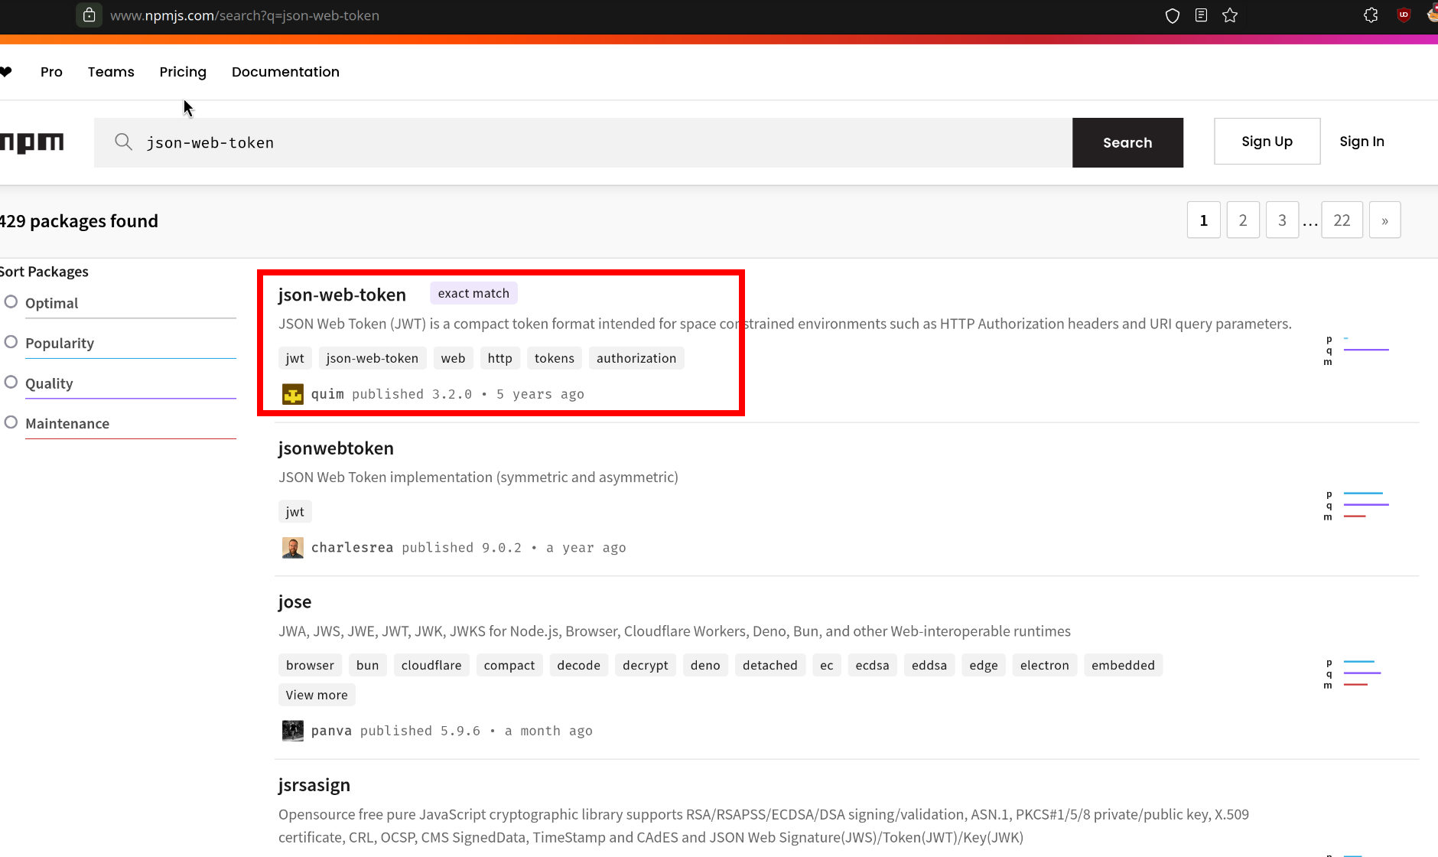Go to results page 2
Screen dimensions: 1438x857
click(x=1243, y=220)
